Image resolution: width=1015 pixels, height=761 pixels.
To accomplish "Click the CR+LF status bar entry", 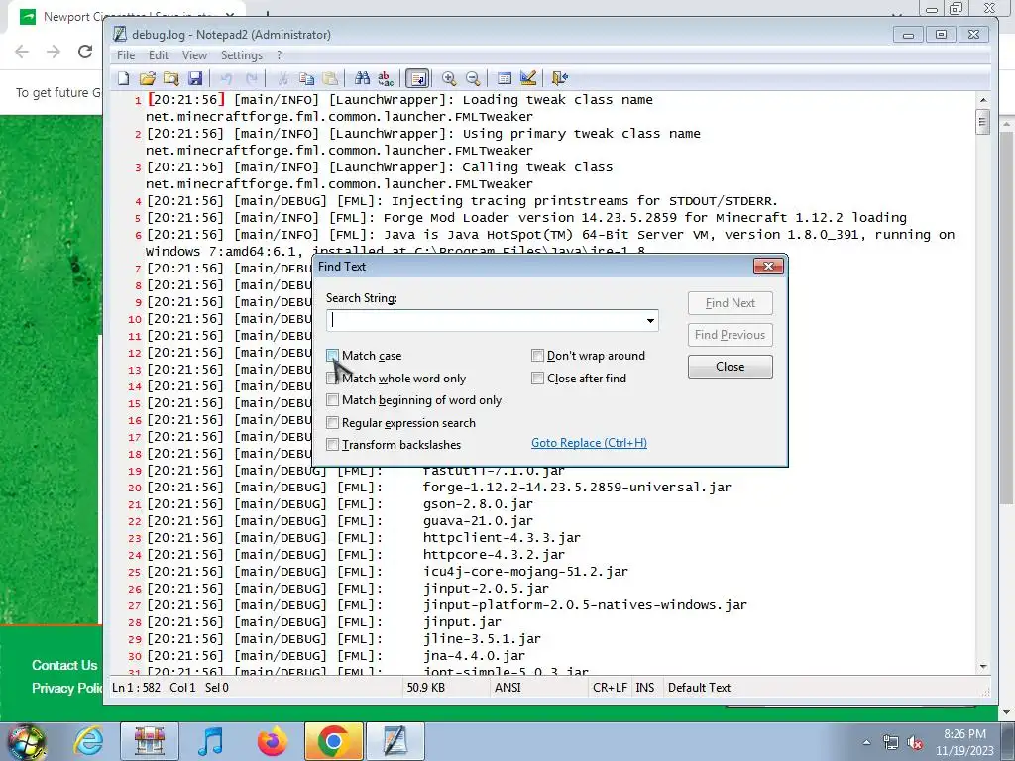I will tap(610, 688).
